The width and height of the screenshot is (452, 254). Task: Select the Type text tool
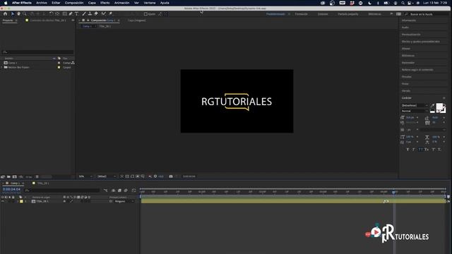[x=76, y=13]
